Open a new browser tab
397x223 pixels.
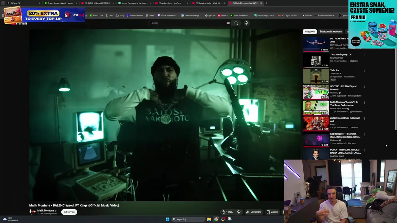click(x=267, y=3)
